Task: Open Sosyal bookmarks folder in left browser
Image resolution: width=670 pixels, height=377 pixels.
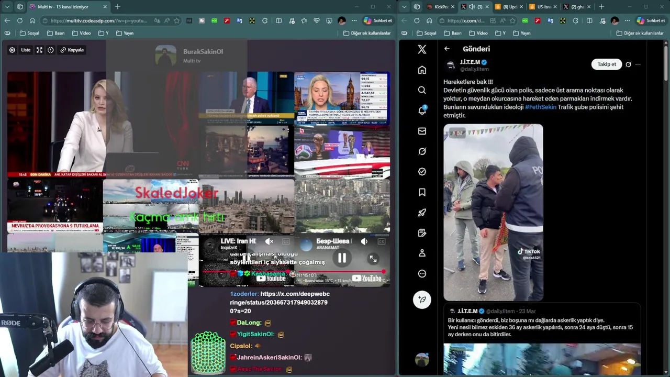Action: [29, 33]
